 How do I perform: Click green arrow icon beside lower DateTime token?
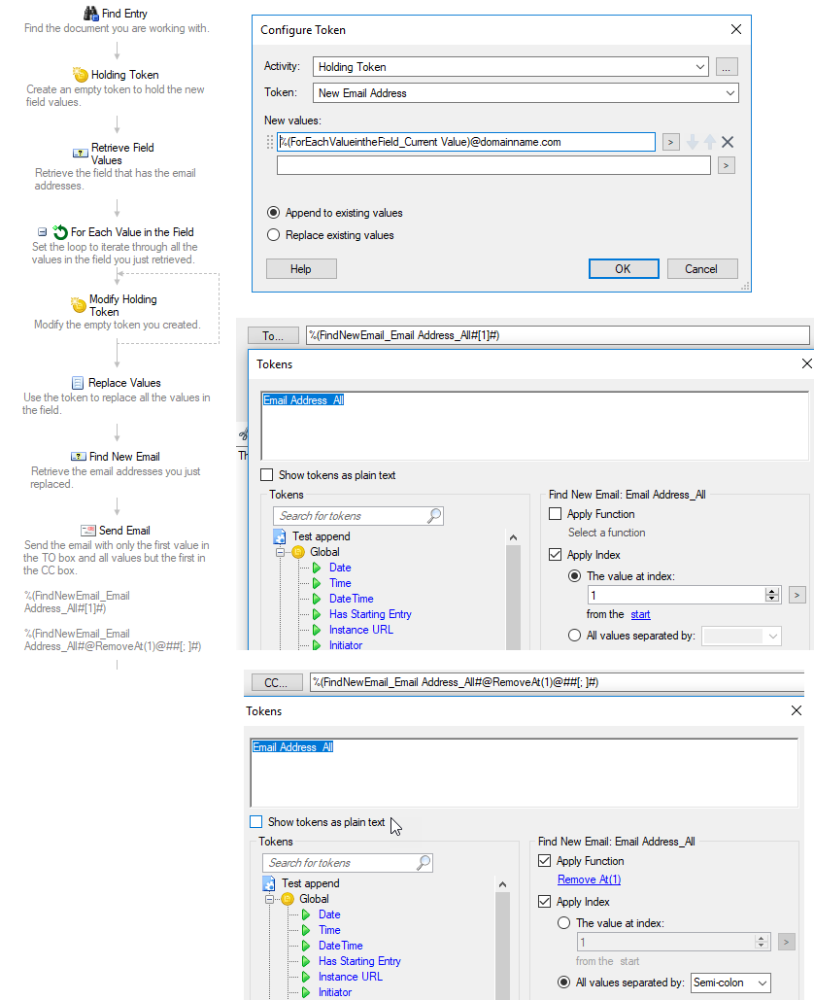306,946
